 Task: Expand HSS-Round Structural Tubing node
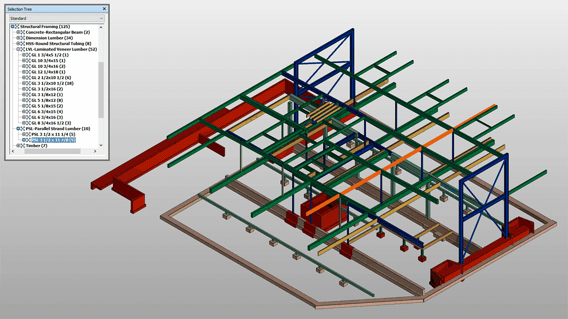pyautogui.click(x=18, y=43)
